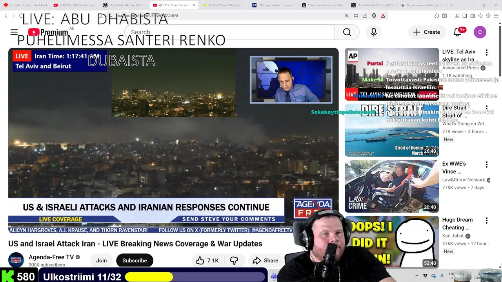Close the active US and Israel tab
502x282 pixels.
coord(194,5)
